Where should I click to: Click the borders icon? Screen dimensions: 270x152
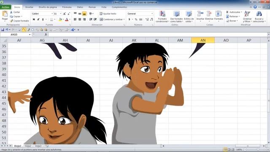[x=51, y=19]
